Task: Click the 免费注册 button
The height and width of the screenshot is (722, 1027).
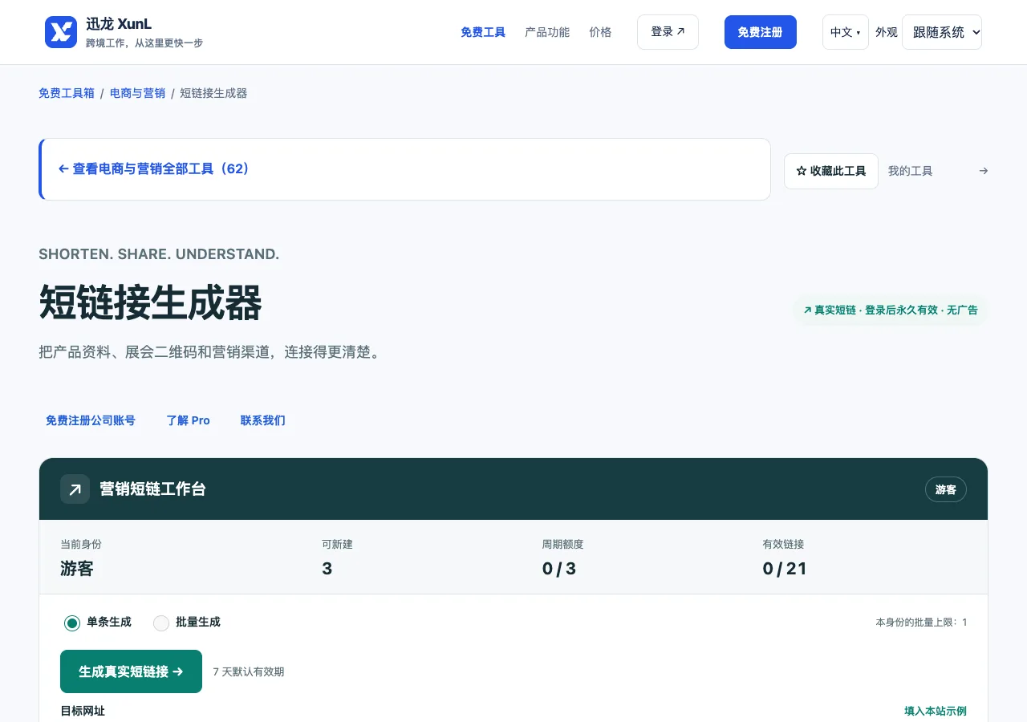Action: click(761, 32)
